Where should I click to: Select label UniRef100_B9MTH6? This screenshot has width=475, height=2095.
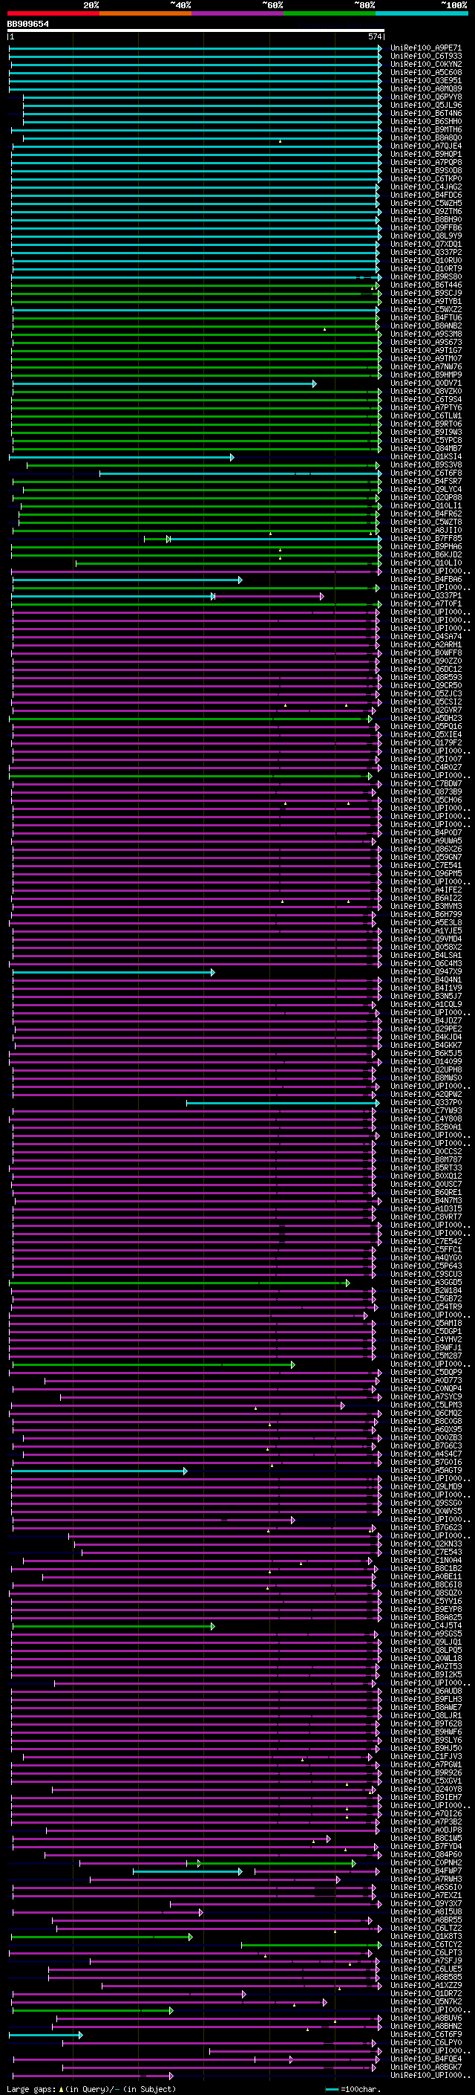point(425,129)
